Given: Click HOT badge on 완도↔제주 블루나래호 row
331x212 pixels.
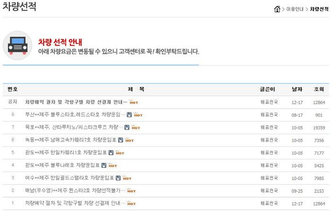Looking at the screenshot, I should pyautogui.click(x=113, y=165).
